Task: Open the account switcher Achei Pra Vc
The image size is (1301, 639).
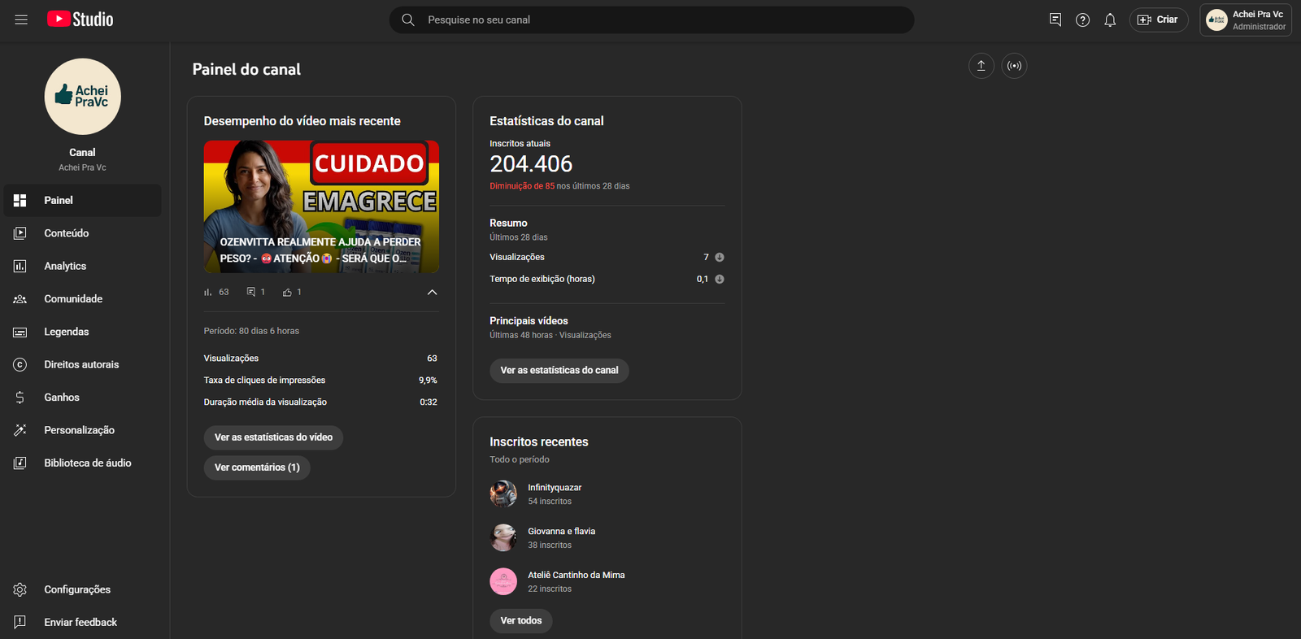Action: 1246,20
